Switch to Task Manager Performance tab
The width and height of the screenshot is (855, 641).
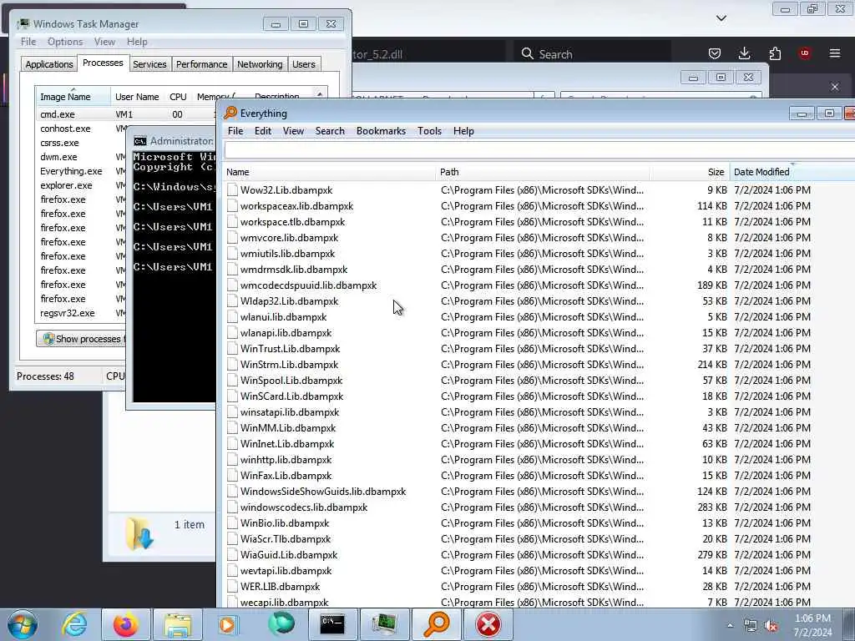coord(202,64)
